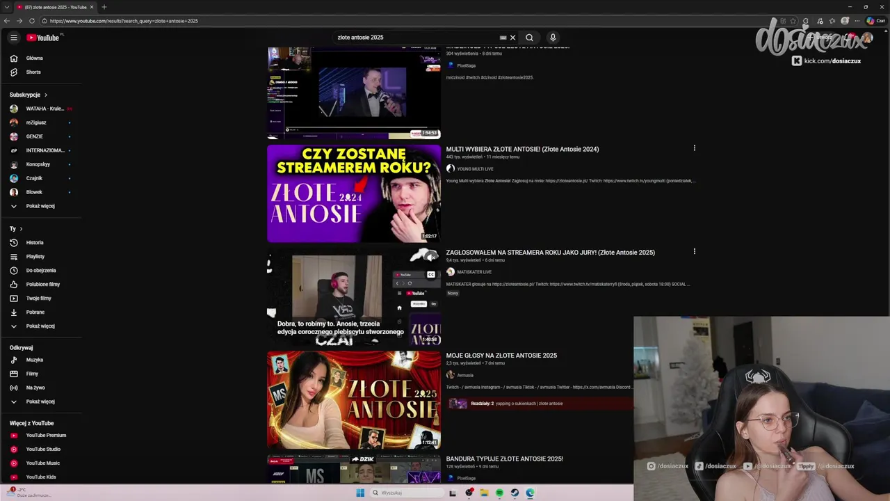890x501 pixels.
Task: Open Muzyka in the Odkrywaj section
Action: pos(41,360)
